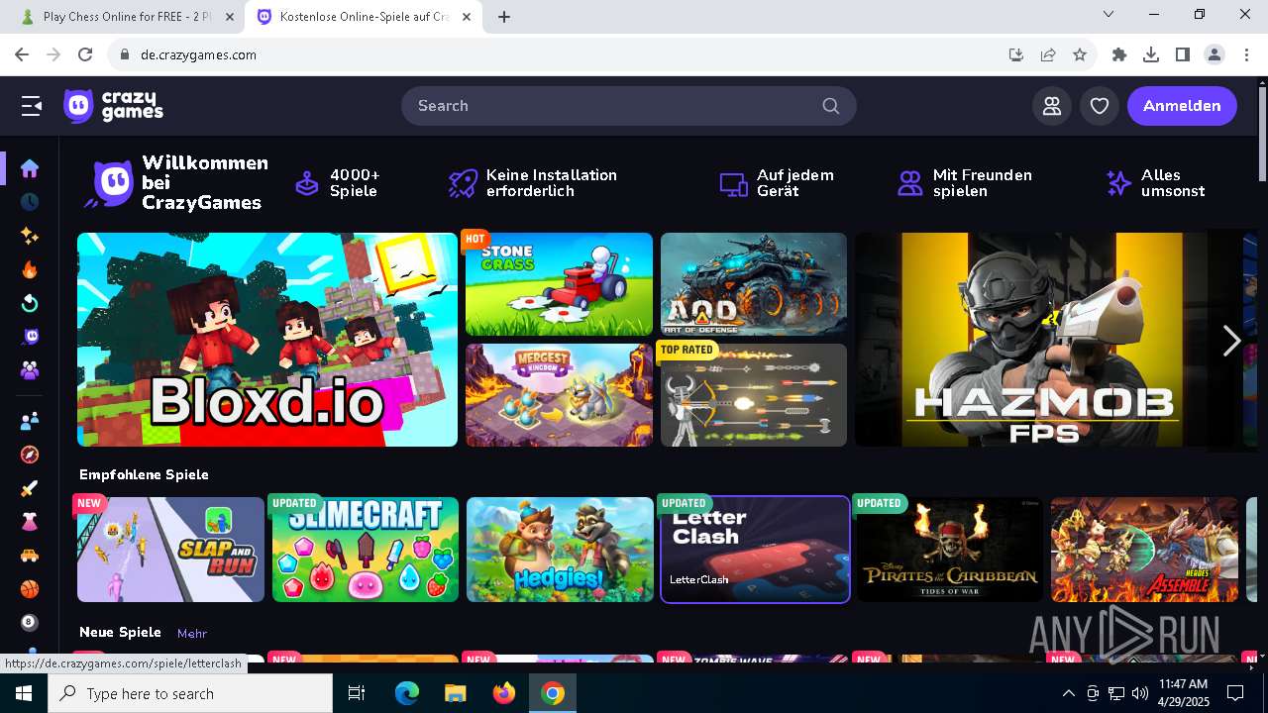Open Hedgies game thumbnail
Screen dimensions: 1268x713
560,550
